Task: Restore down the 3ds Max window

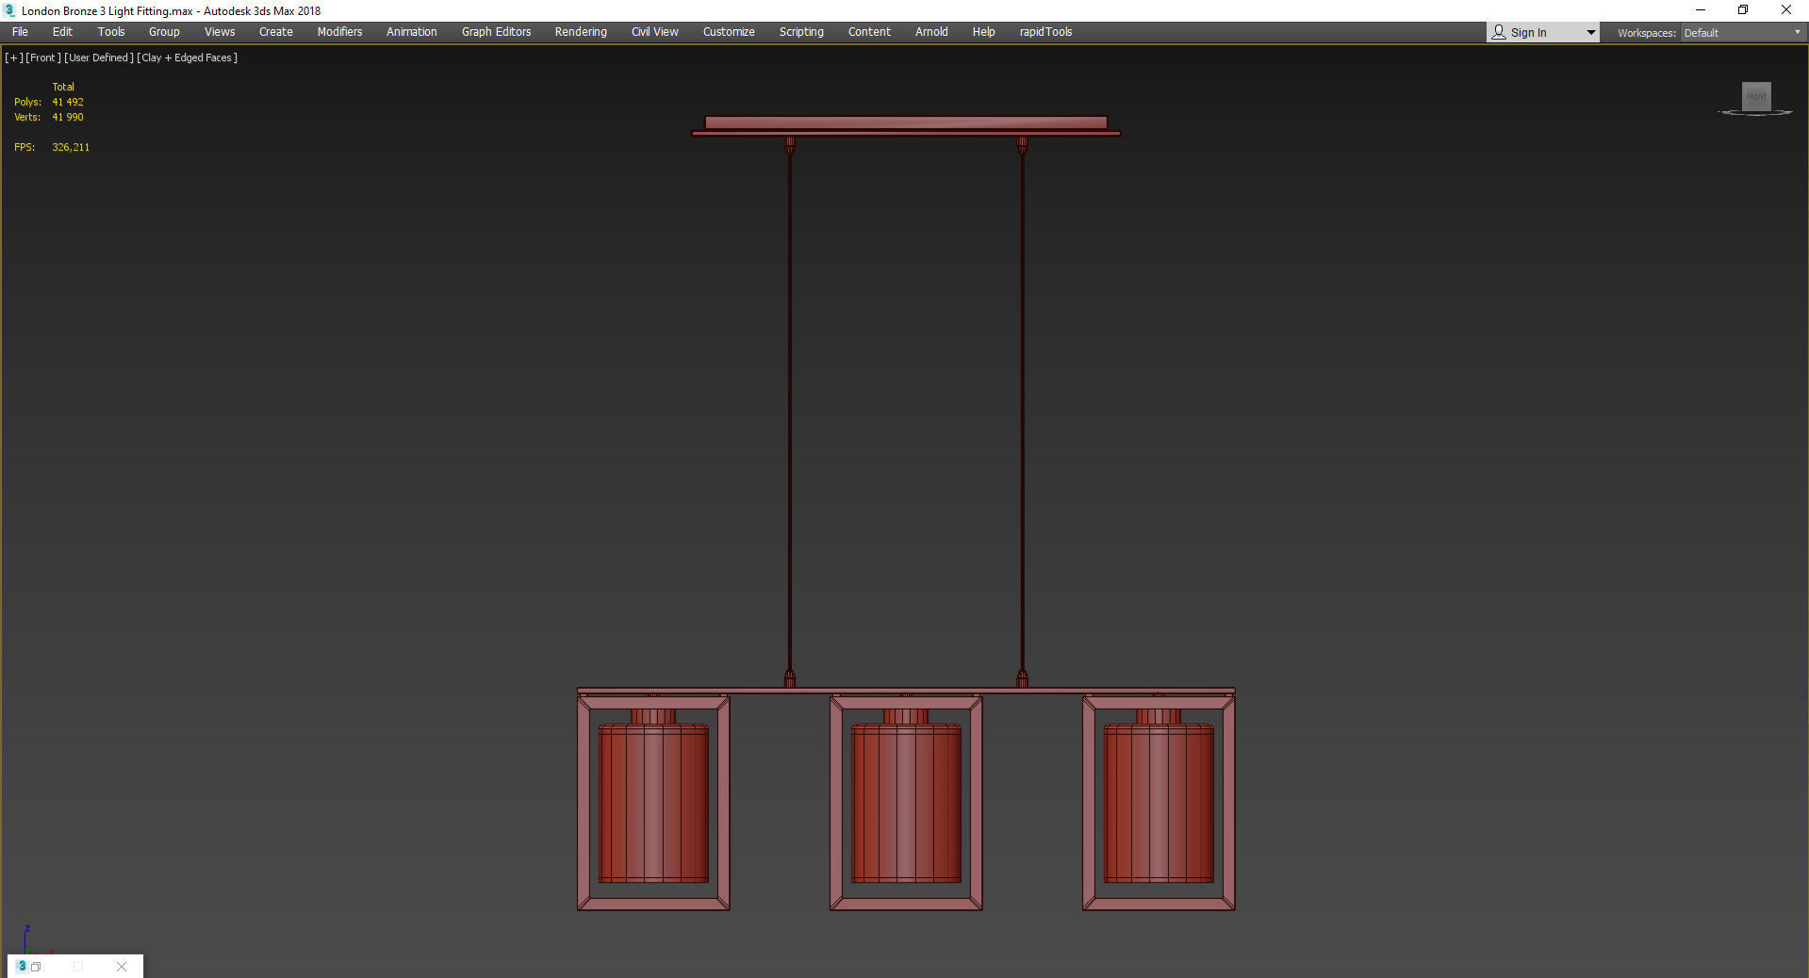Action: click(x=1743, y=10)
